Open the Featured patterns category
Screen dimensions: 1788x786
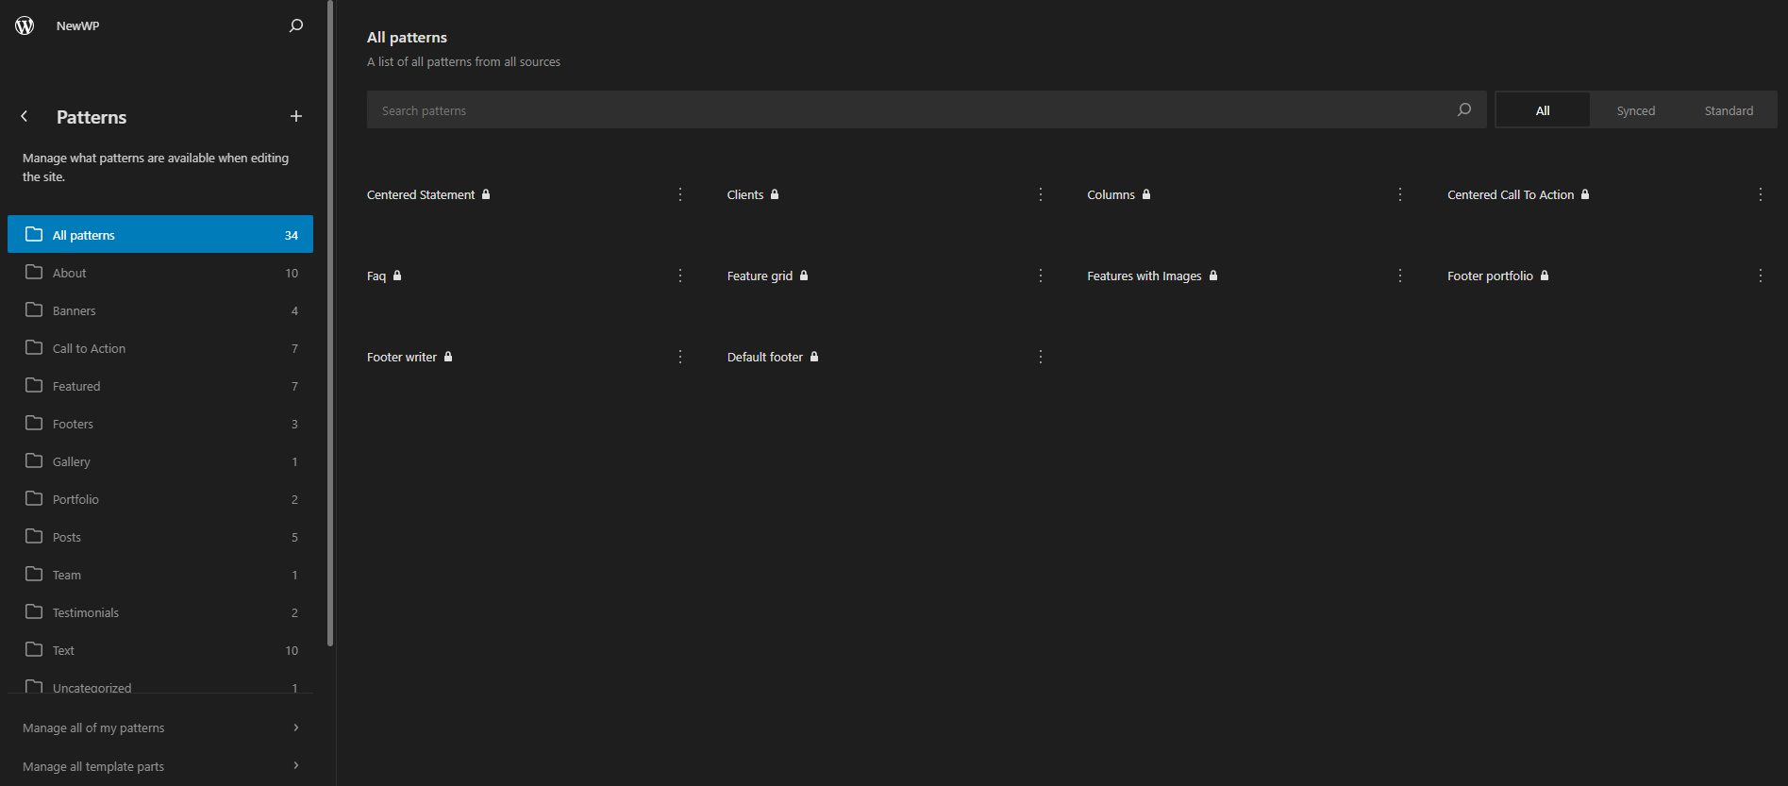coord(160,386)
